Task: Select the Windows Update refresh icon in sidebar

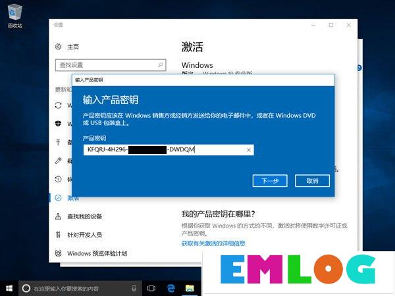Action: click(x=58, y=105)
